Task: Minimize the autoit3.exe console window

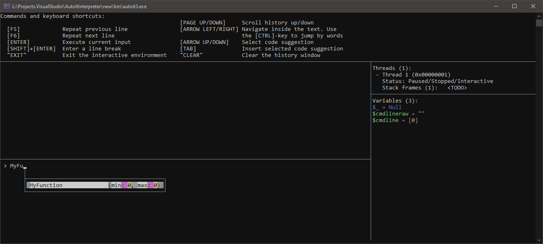Action: [x=495, y=6]
